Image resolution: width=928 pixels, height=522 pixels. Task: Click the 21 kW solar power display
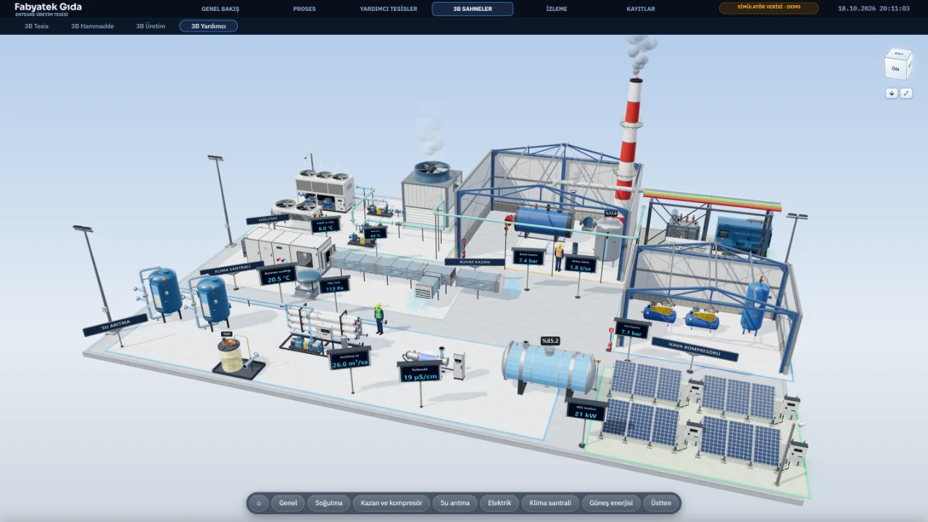586,411
